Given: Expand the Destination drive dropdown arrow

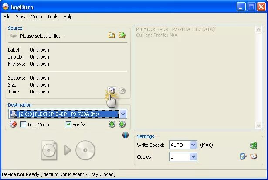Looking at the screenshot, I should click(x=123, y=114).
